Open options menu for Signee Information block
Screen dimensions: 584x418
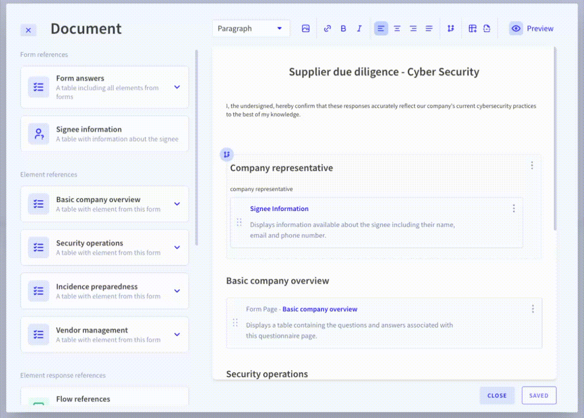point(513,208)
